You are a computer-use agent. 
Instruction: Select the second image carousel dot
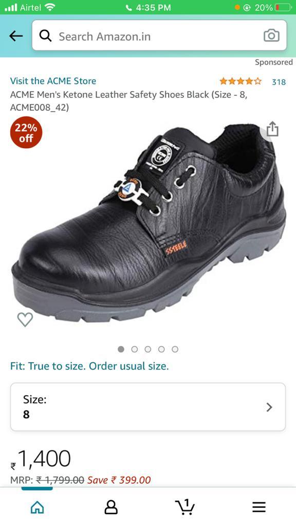coord(135,349)
